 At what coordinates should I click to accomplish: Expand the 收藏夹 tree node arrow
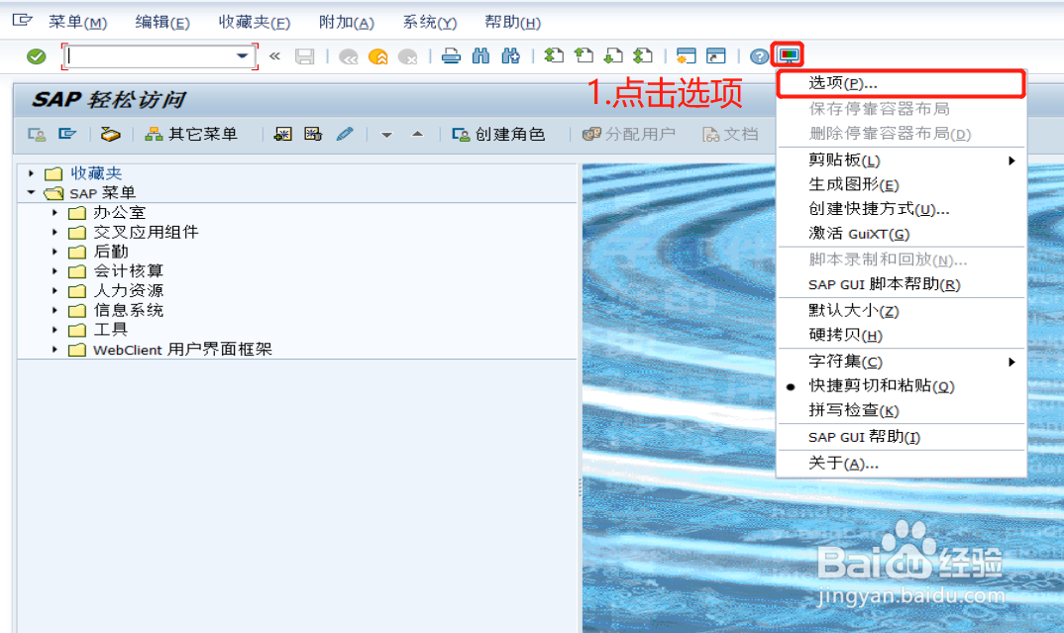tap(32, 173)
